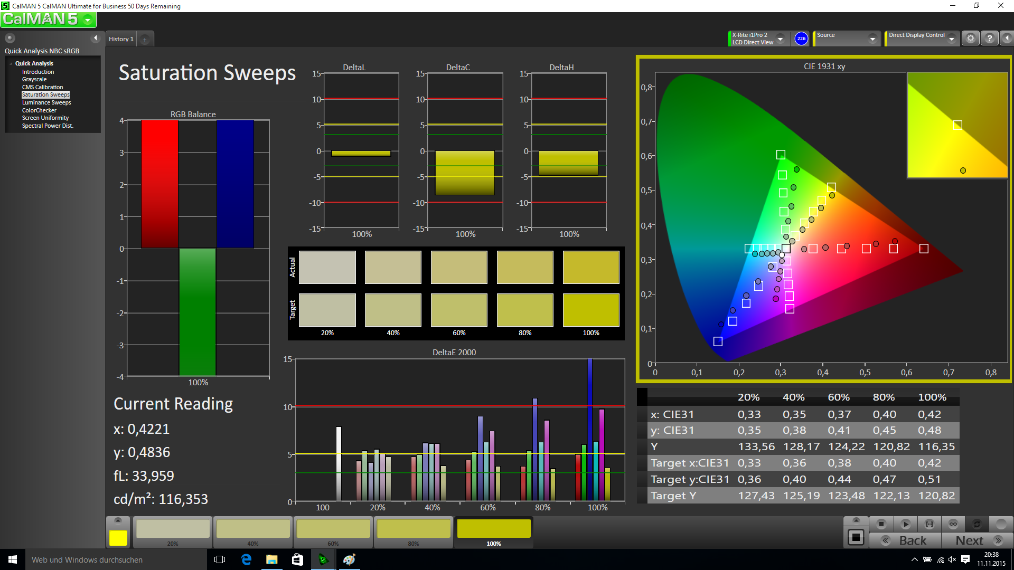The width and height of the screenshot is (1014, 570).
Task: Switch to the CalMAN taskbar app icon
Action: [x=323, y=559]
